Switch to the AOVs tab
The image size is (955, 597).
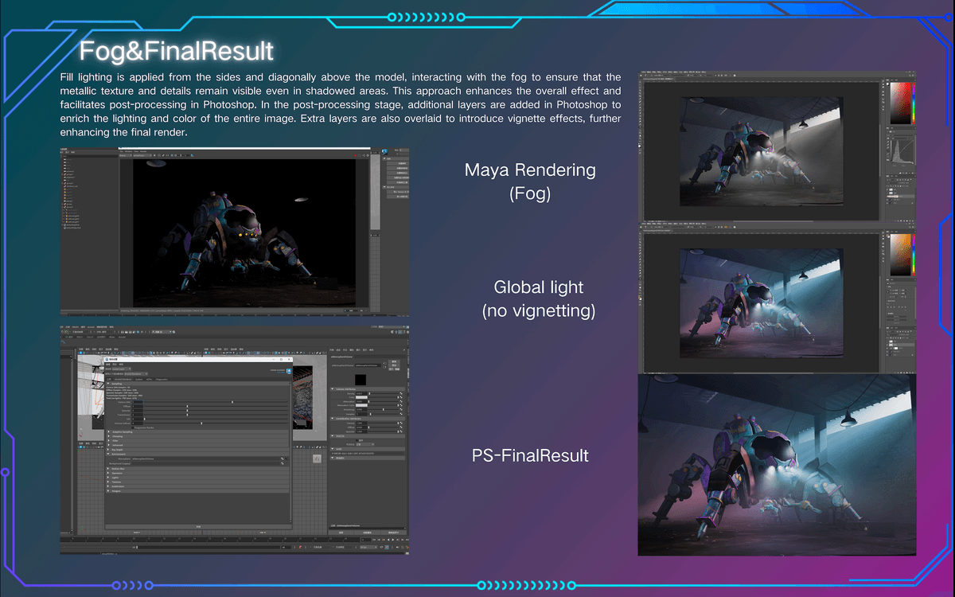pyautogui.click(x=149, y=379)
